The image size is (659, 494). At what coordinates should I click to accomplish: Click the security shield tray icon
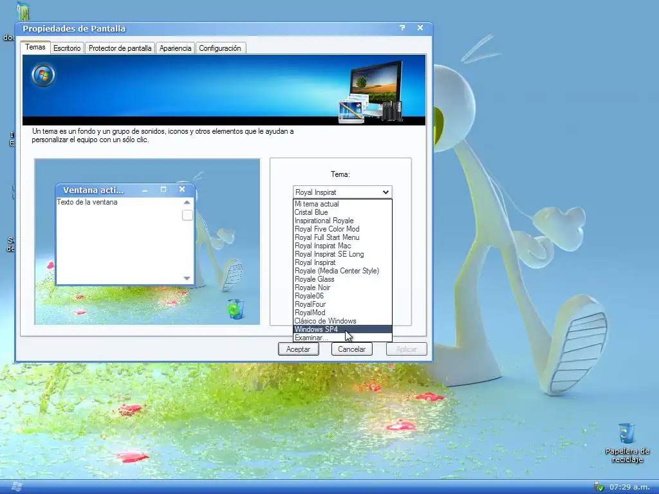[599, 488]
